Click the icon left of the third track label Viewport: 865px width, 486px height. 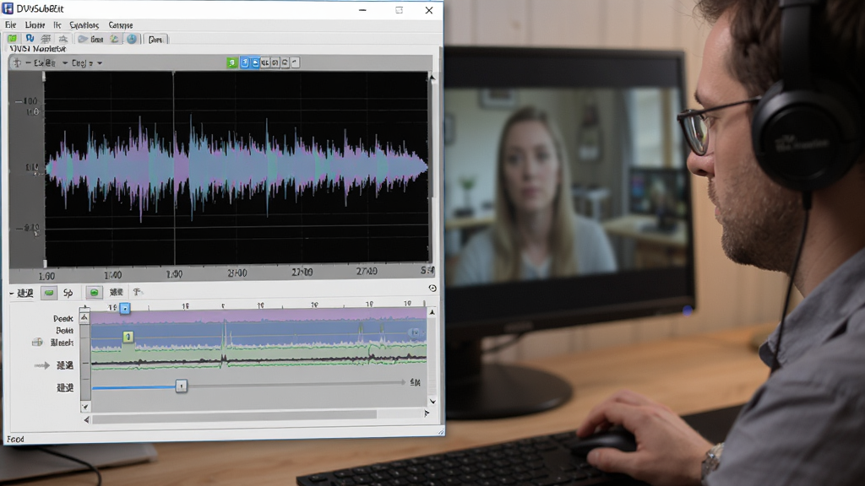(37, 343)
